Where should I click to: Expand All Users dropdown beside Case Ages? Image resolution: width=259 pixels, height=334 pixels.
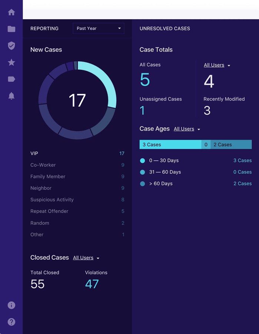pyautogui.click(x=187, y=129)
